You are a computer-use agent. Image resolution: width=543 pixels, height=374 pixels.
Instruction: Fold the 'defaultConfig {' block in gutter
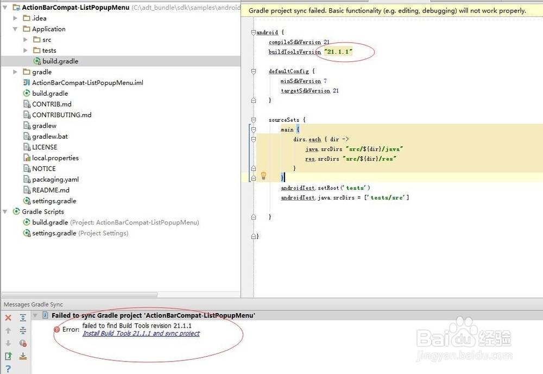coord(254,71)
